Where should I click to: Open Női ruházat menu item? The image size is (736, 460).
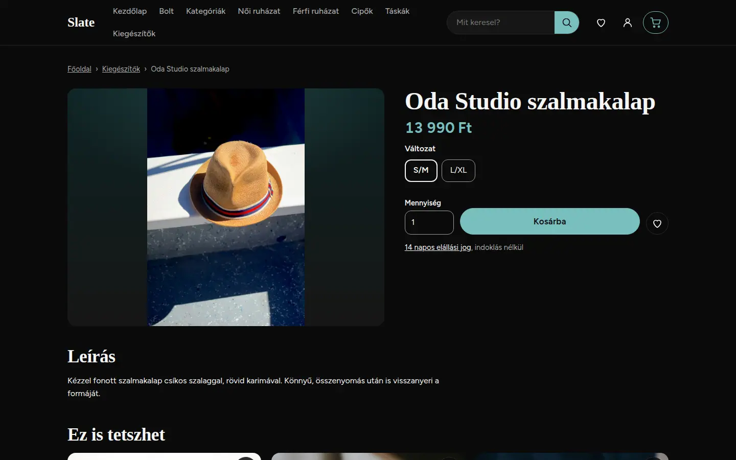coord(259,11)
